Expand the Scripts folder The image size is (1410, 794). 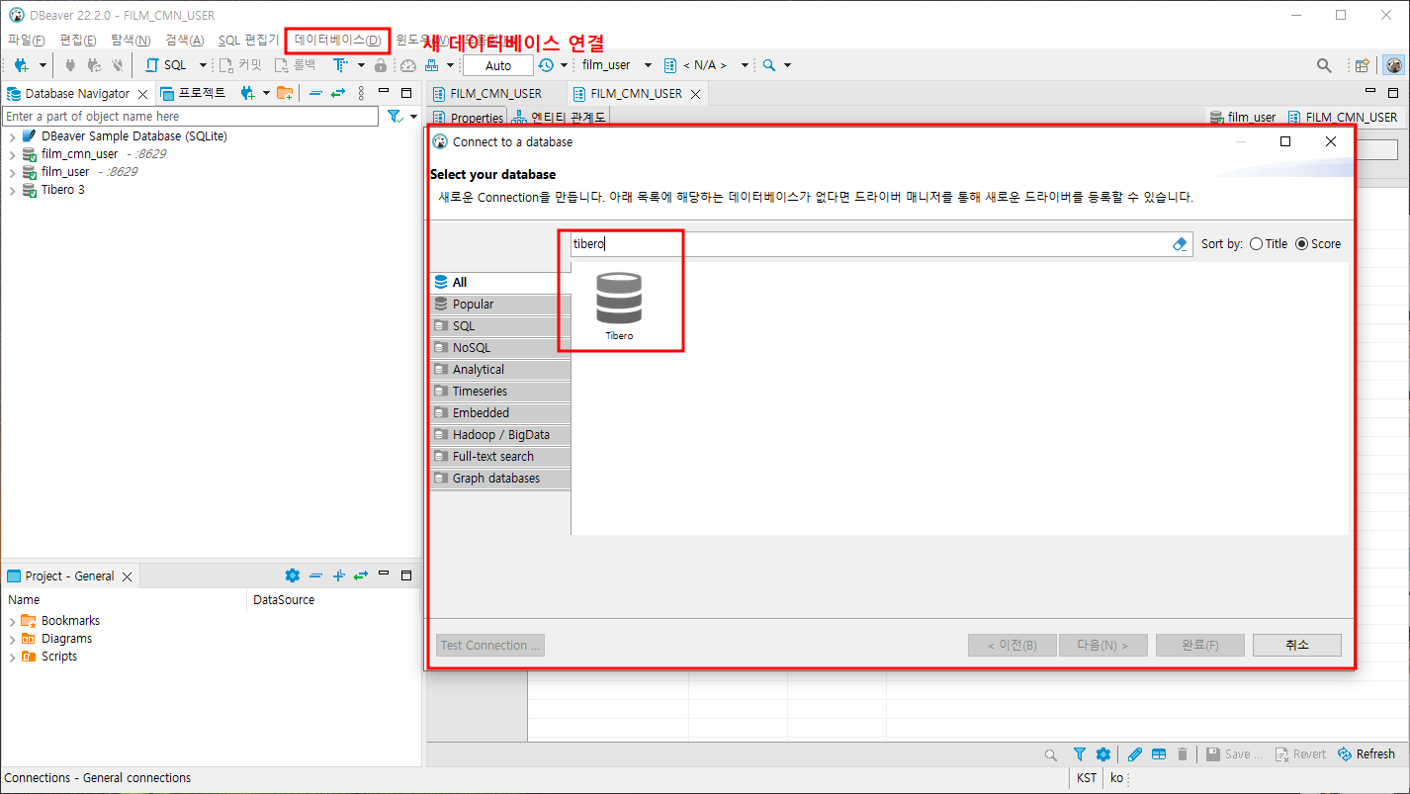tap(12, 657)
